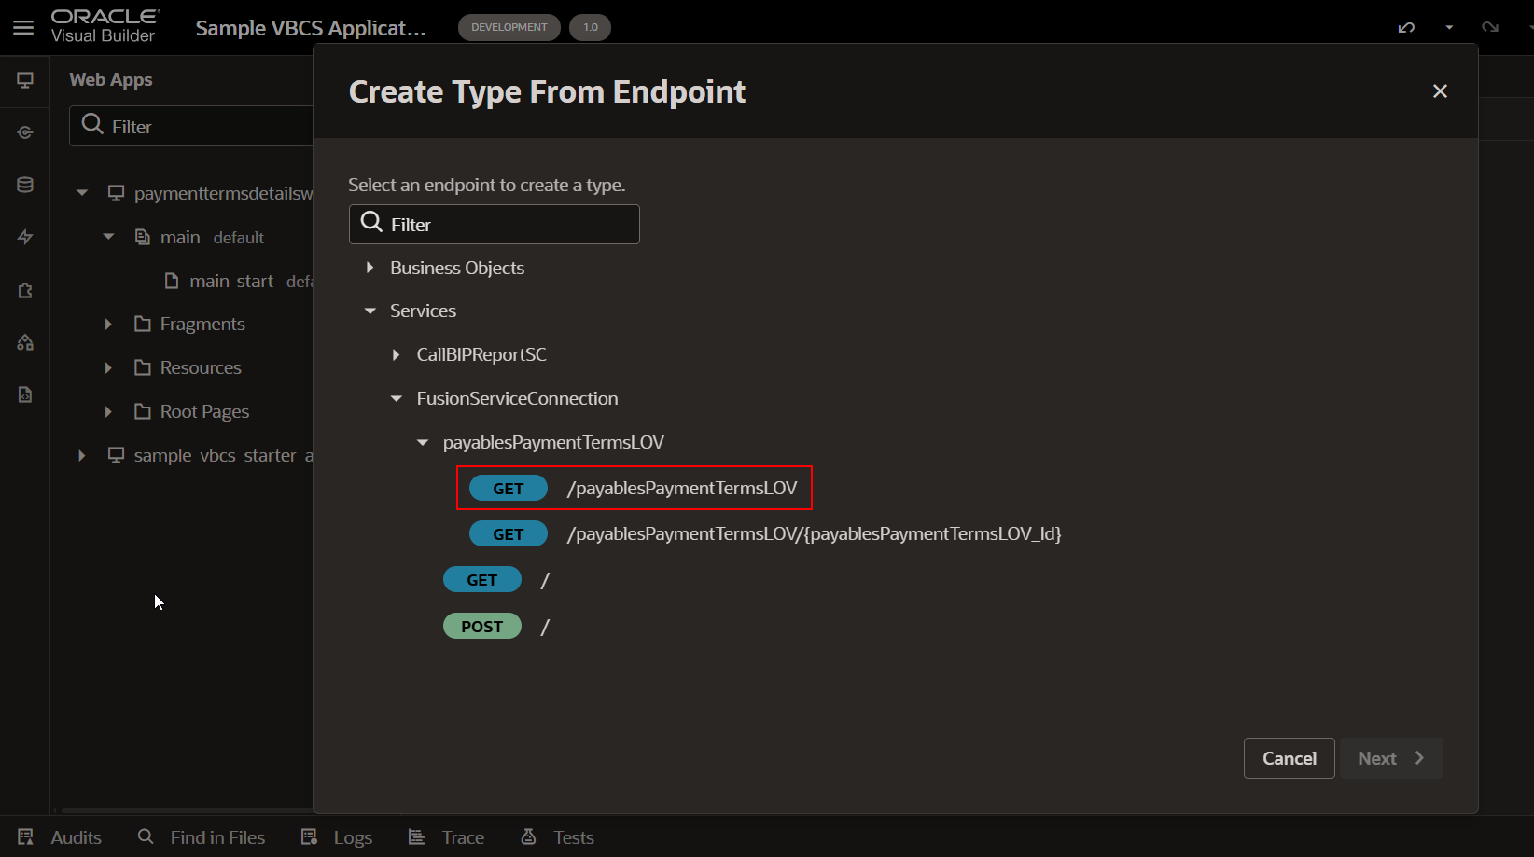The image size is (1534, 857).
Task: Select sample_vbcs_starter web app label
Action: pyautogui.click(x=224, y=455)
